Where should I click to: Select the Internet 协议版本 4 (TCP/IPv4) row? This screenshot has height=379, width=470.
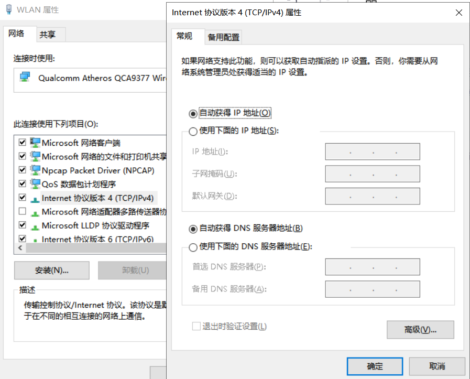[x=97, y=198]
